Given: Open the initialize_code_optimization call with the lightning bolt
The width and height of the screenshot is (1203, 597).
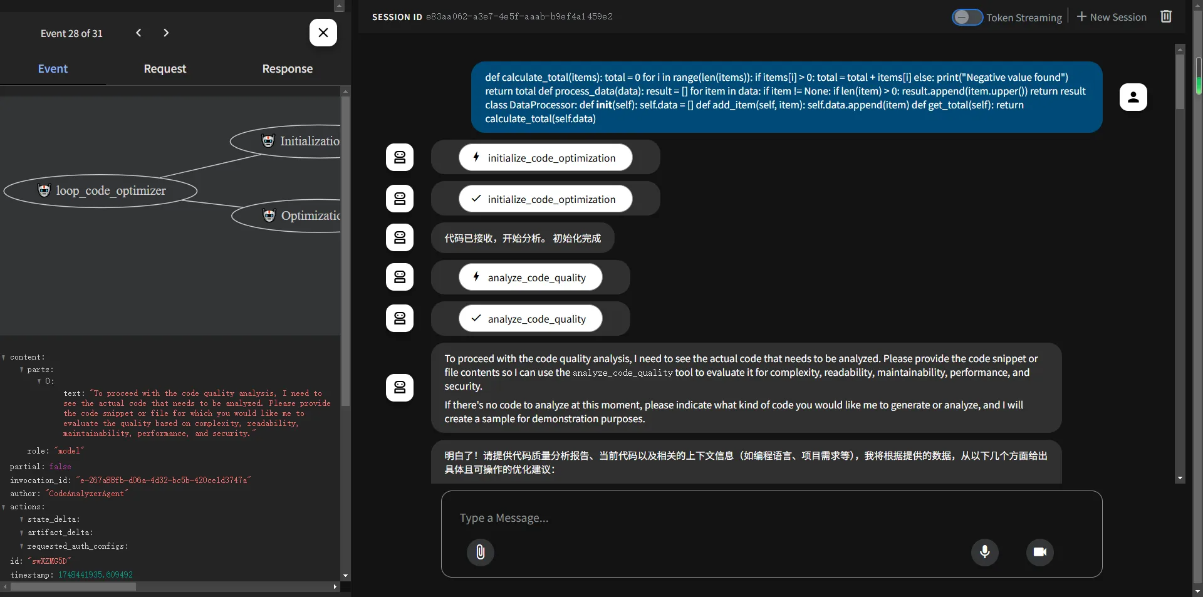Looking at the screenshot, I should coord(545,157).
